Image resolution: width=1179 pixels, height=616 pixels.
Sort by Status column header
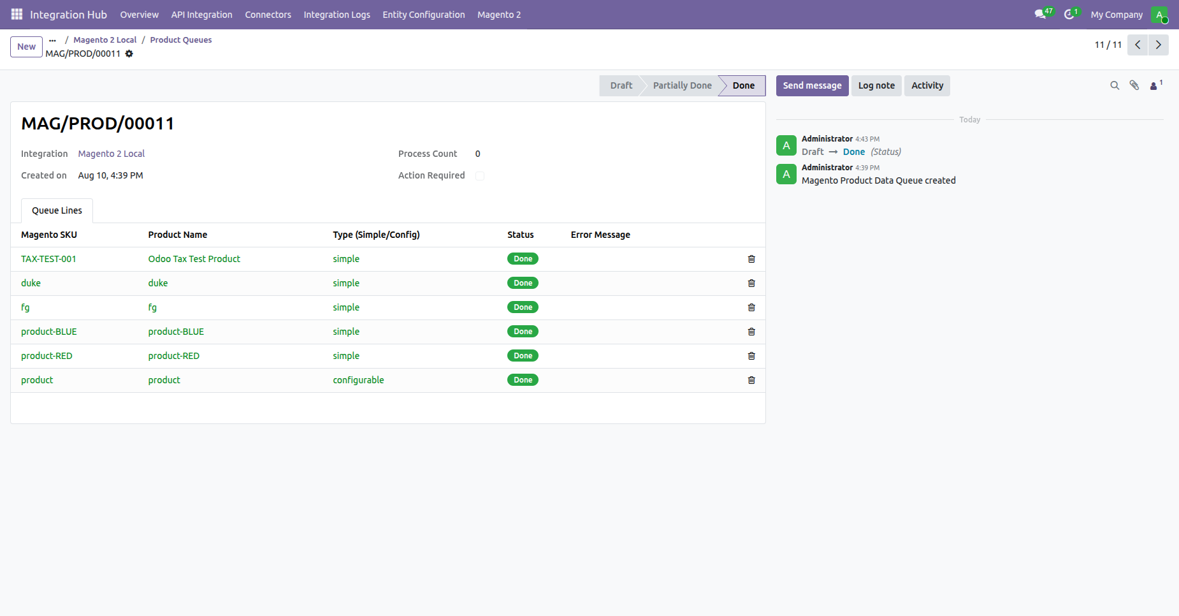(x=521, y=235)
